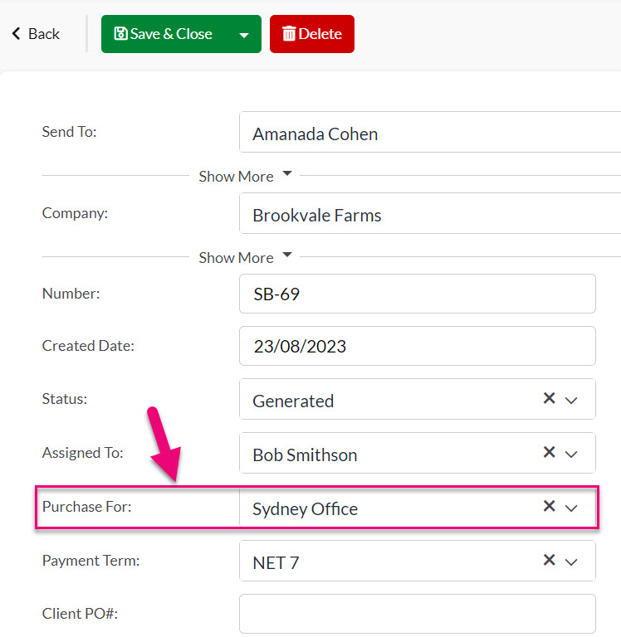Viewport: 621px width, 637px height.
Task: Open the Purchase For dropdown chevron
Action: [571, 508]
